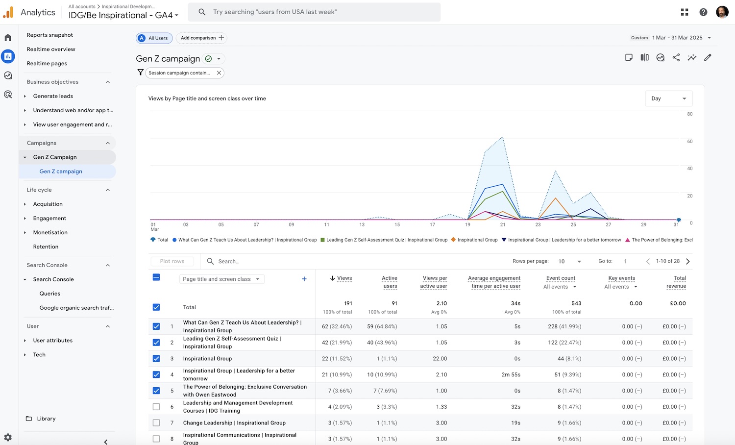Open the Retention report
Image resolution: width=735 pixels, height=445 pixels.
pyautogui.click(x=46, y=247)
